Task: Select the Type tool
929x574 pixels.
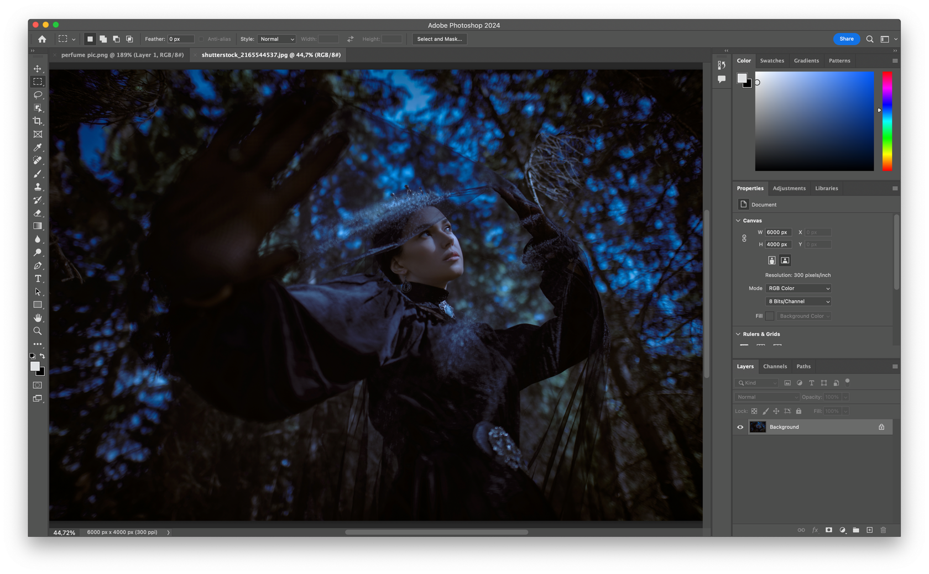Action: click(38, 279)
